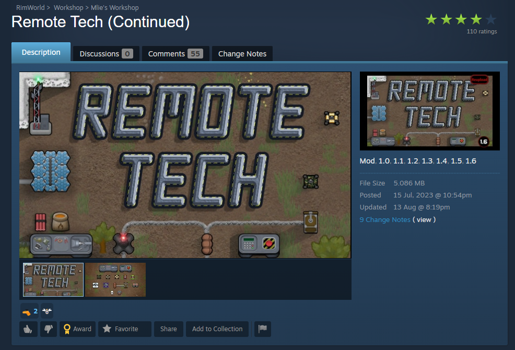Open the Change Notes tab
This screenshot has width=515, height=350.
pos(242,54)
